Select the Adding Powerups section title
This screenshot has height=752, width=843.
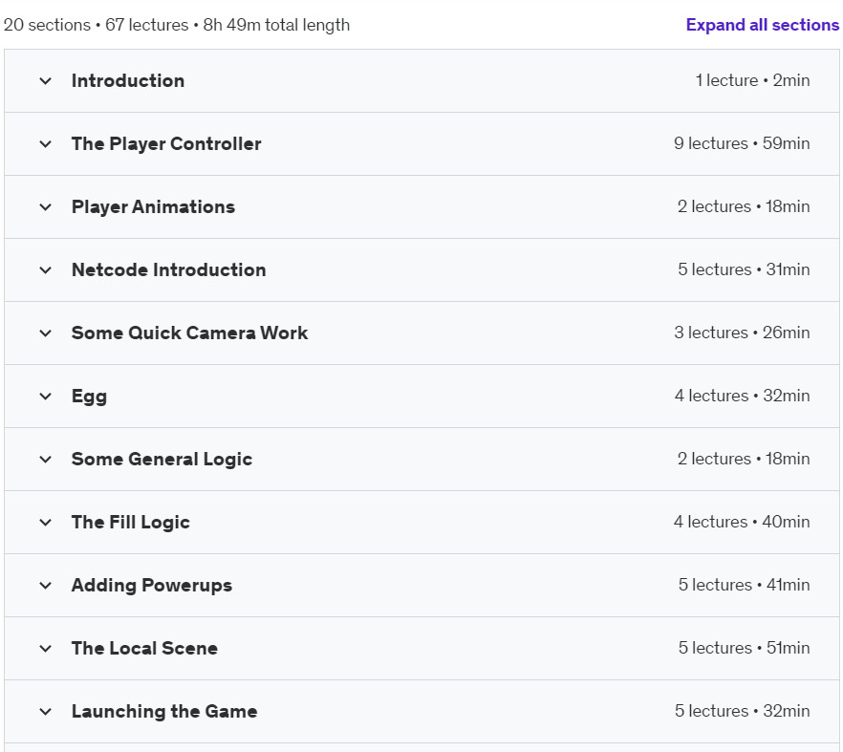pos(152,586)
